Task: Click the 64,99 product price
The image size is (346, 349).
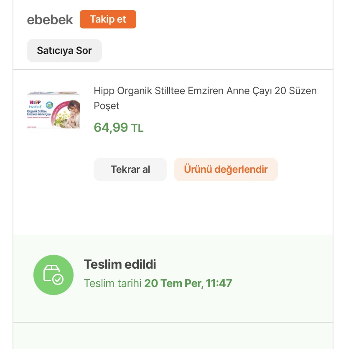Action: tap(111, 127)
